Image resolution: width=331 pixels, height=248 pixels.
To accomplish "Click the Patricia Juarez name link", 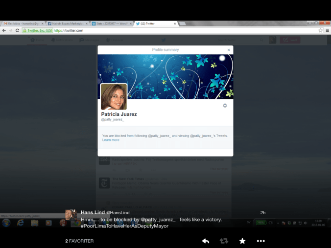I will pos(119,114).
